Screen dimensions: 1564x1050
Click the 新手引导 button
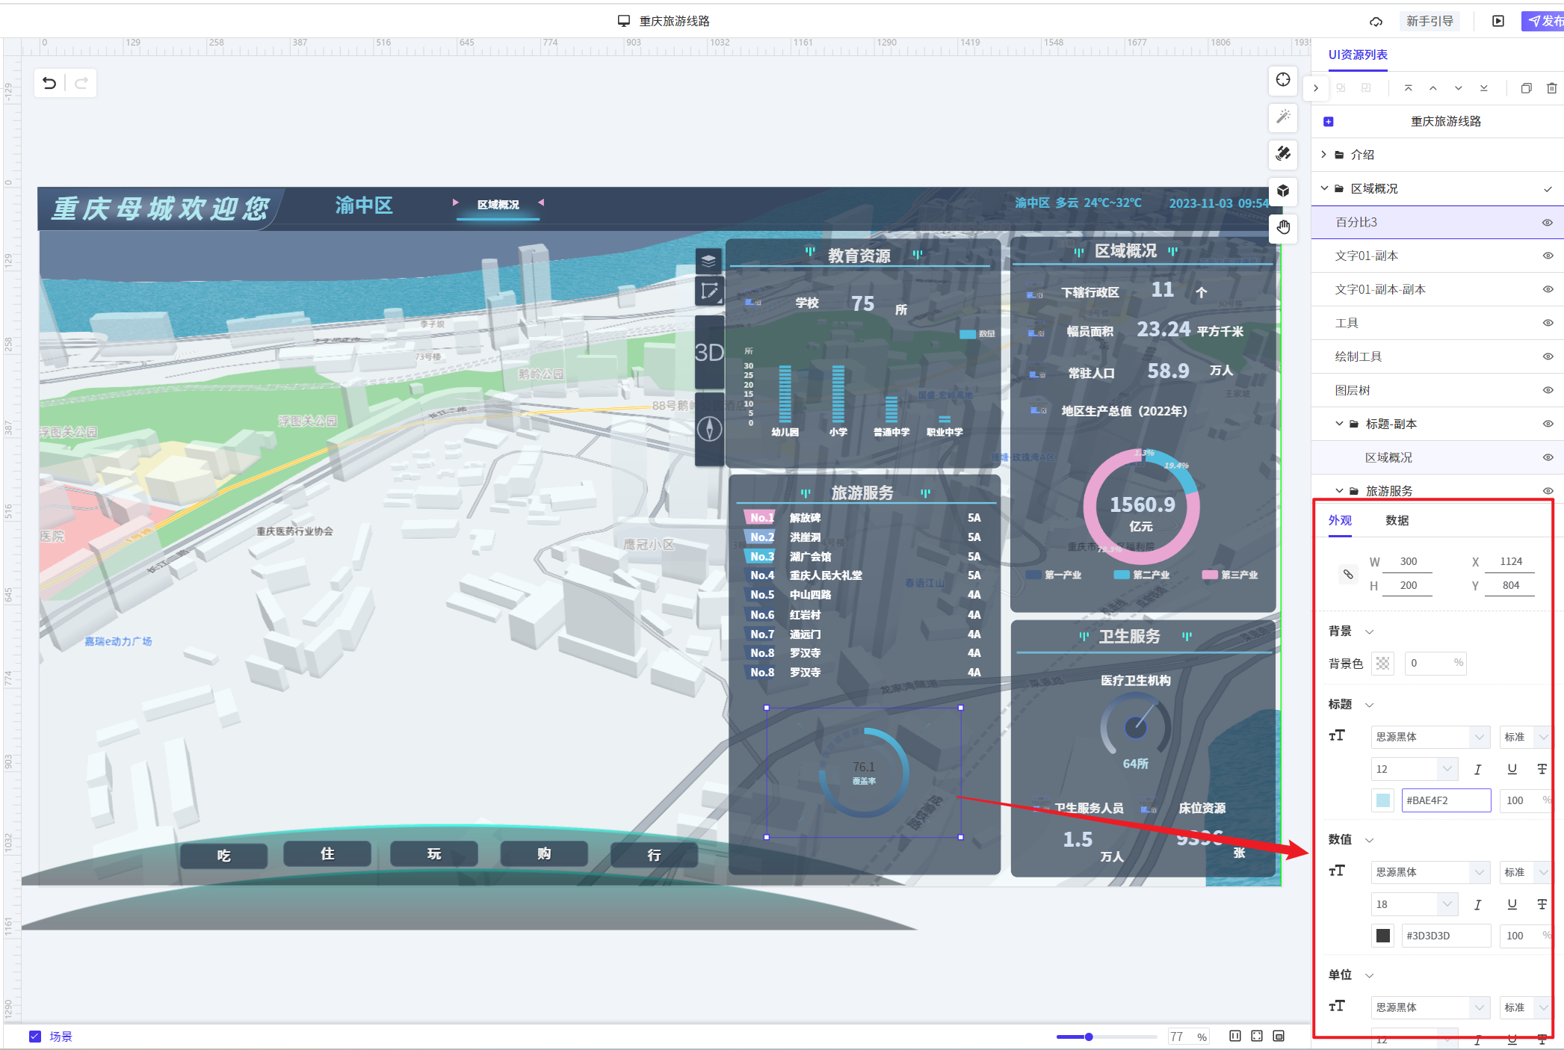[1429, 21]
